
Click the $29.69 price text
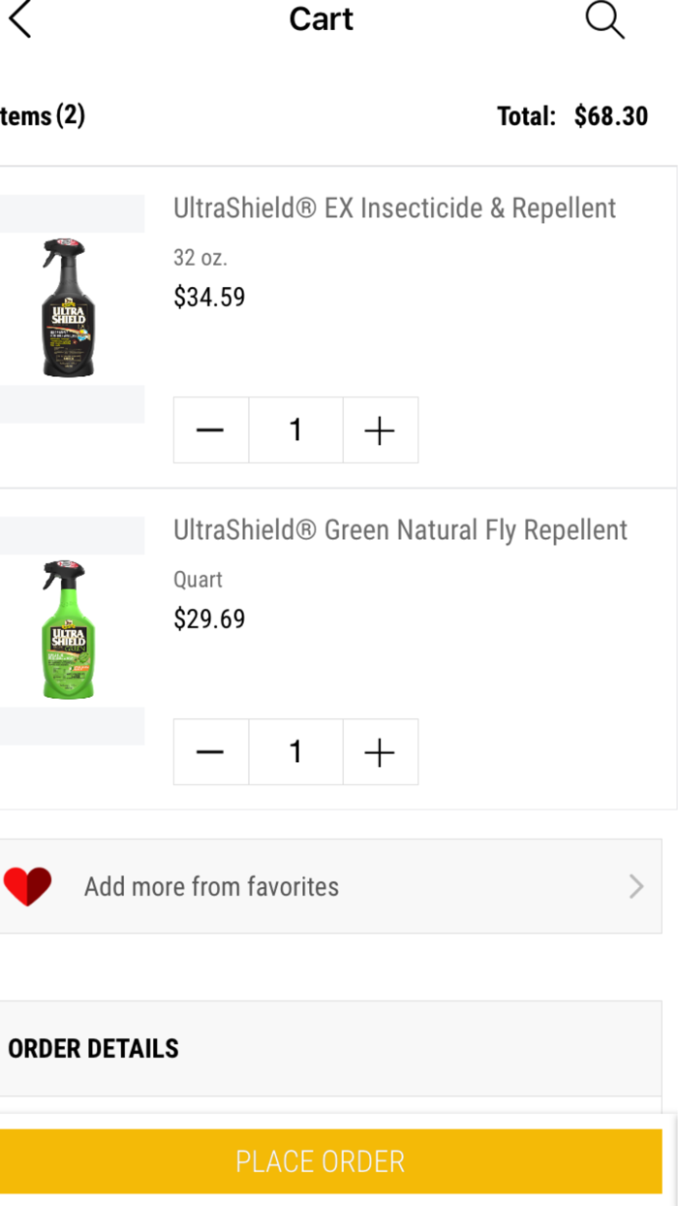(209, 619)
